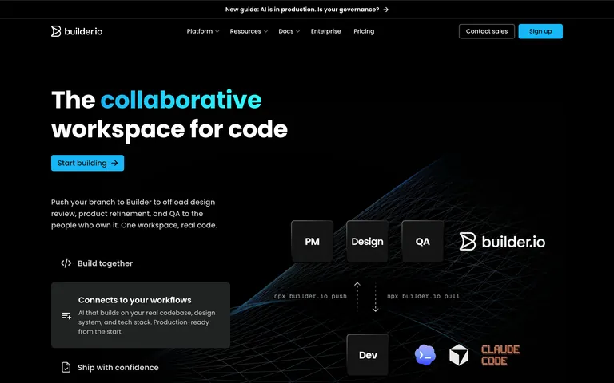Click the 'workspace for code' headline text
The width and height of the screenshot is (614, 383).
(x=169, y=129)
